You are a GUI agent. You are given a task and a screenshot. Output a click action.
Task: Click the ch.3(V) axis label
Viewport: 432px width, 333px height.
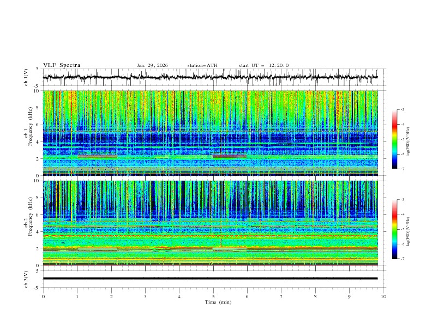pos(26,279)
